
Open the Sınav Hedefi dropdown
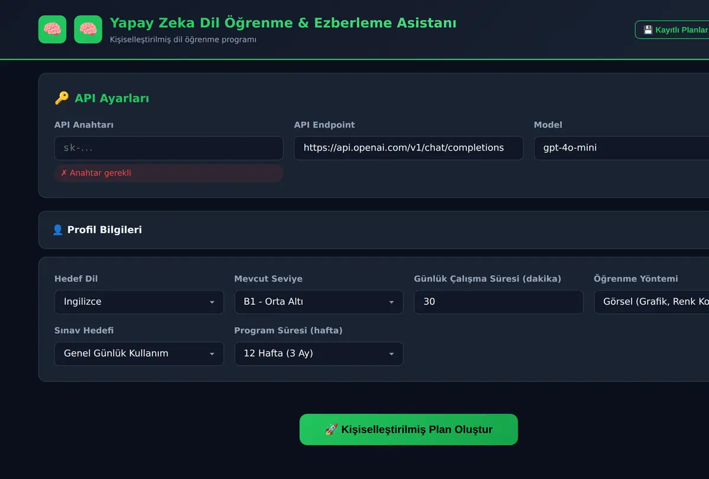pyautogui.click(x=139, y=354)
